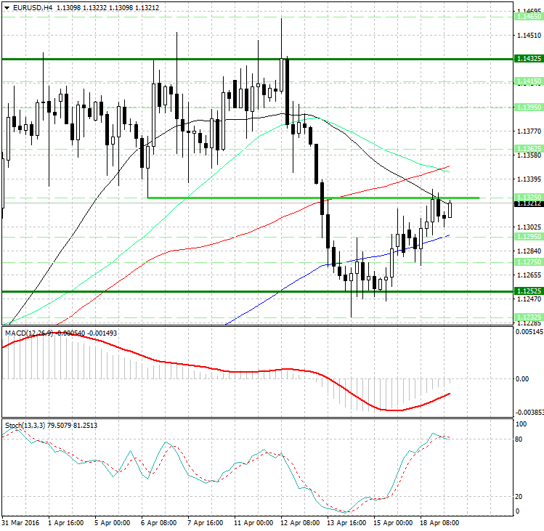This screenshot has height=531, width=544.
Task: Click the MACD 0.005145 scale value
Action: tap(529, 332)
